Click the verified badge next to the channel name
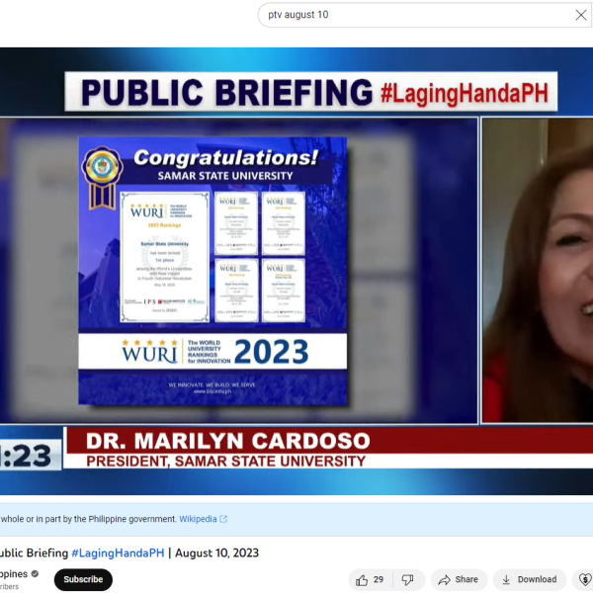The width and height of the screenshot is (593, 593). (35, 573)
